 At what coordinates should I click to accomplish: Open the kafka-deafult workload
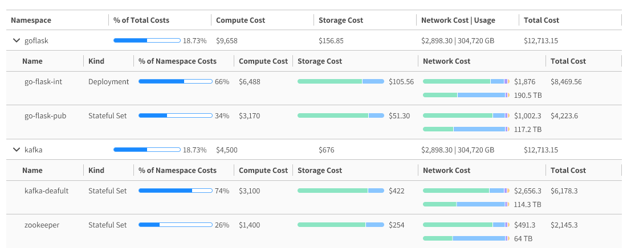(x=47, y=191)
